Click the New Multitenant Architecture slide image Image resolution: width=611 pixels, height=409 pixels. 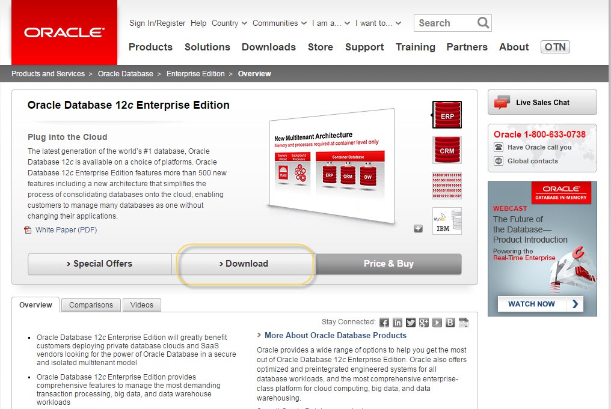pyautogui.click(x=331, y=166)
